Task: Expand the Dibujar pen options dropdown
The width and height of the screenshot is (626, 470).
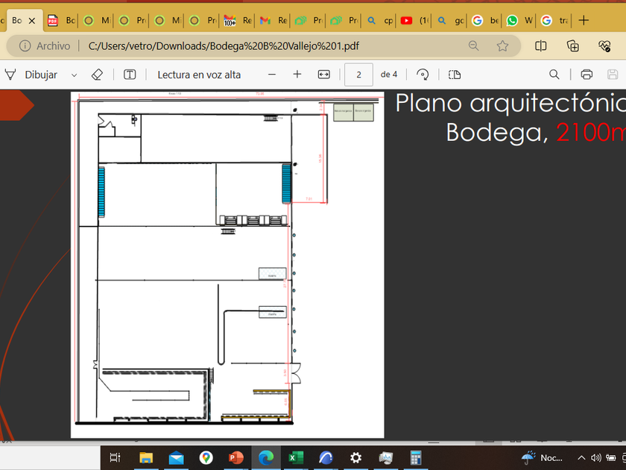Action: (x=74, y=75)
